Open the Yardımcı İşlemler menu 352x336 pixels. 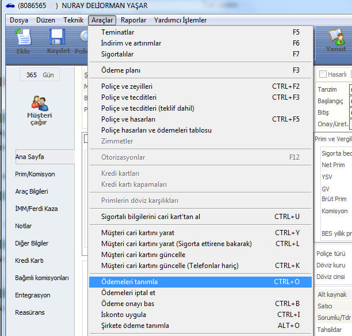click(x=180, y=20)
